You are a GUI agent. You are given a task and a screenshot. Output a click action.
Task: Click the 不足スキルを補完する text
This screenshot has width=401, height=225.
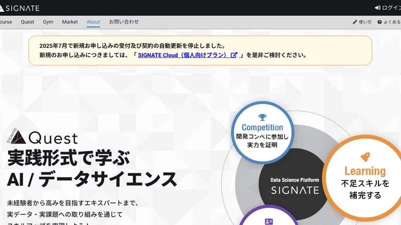click(365, 189)
